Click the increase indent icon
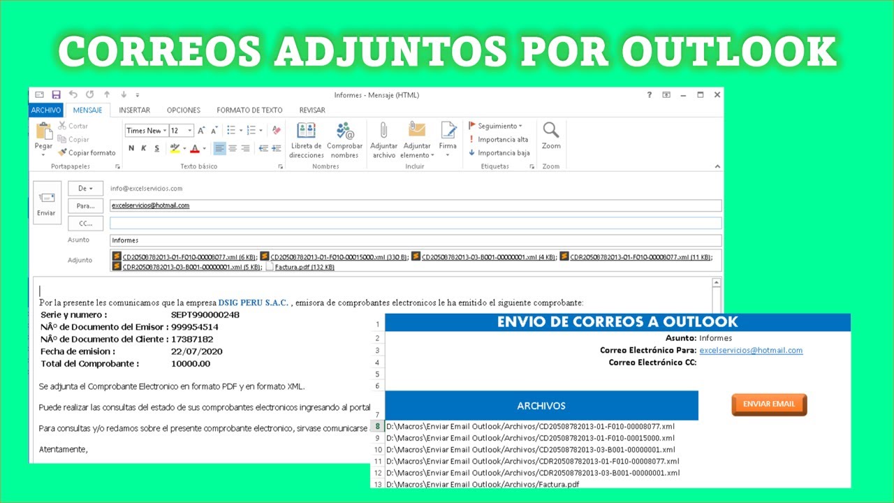This screenshot has width=894, height=503. (x=275, y=148)
